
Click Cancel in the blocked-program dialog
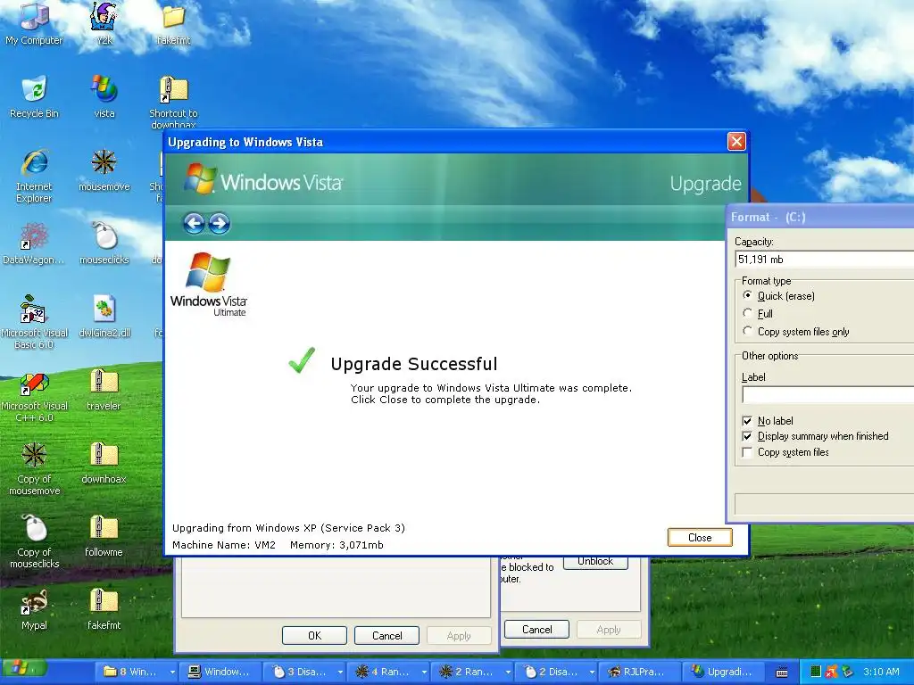click(x=536, y=629)
